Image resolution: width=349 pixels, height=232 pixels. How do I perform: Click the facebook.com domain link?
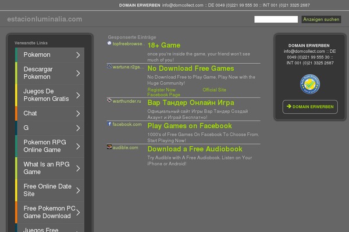tap(127, 124)
